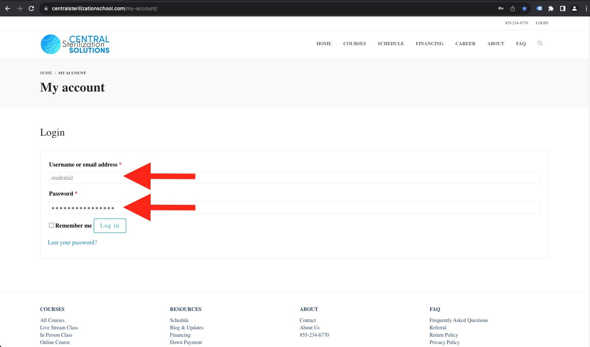Open the HOME nav item

click(x=324, y=43)
